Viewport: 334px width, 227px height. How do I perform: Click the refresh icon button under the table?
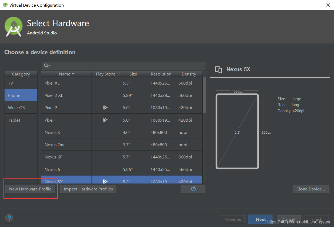click(x=193, y=189)
